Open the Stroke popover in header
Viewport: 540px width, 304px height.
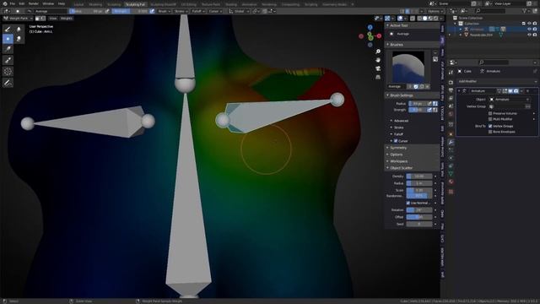[x=181, y=11]
